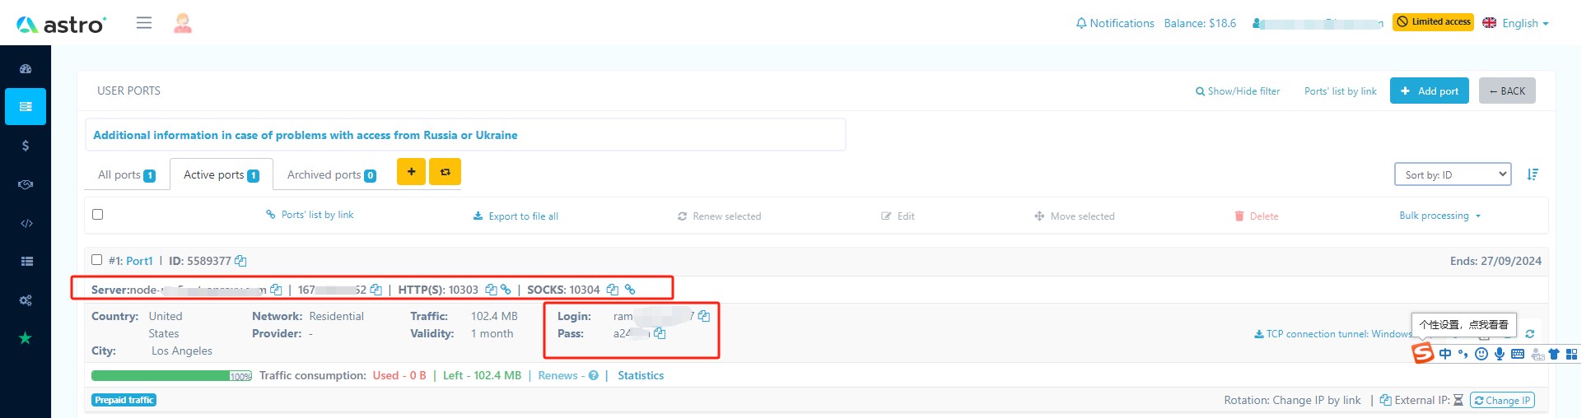
Task: Open the API code sidebar icon
Action: pyautogui.click(x=26, y=223)
